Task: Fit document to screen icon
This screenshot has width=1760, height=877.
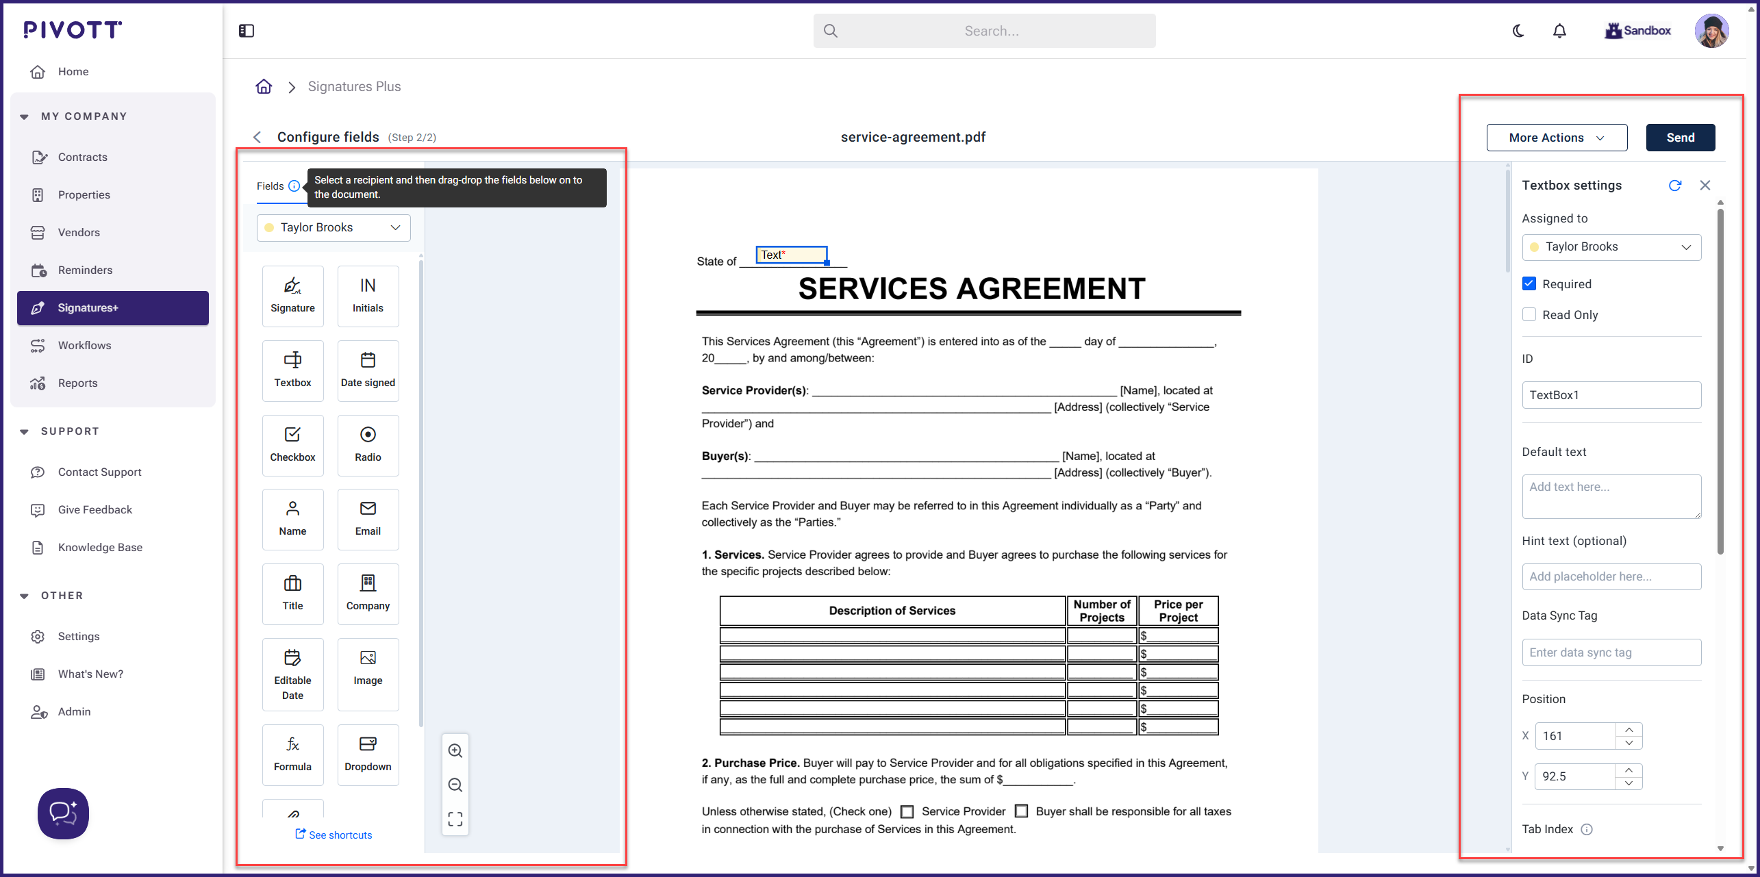Action: [455, 819]
